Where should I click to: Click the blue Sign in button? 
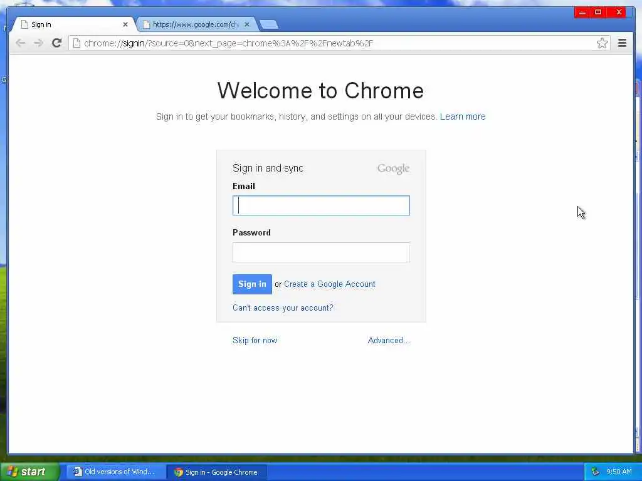pyautogui.click(x=252, y=284)
